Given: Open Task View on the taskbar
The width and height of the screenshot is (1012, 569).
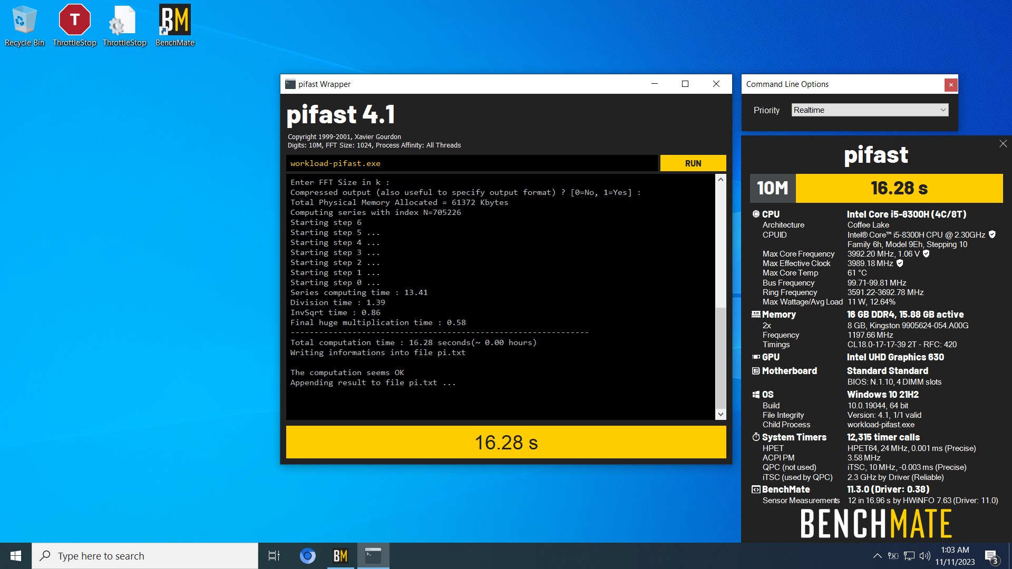Looking at the screenshot, I should (x=274, y=556).
